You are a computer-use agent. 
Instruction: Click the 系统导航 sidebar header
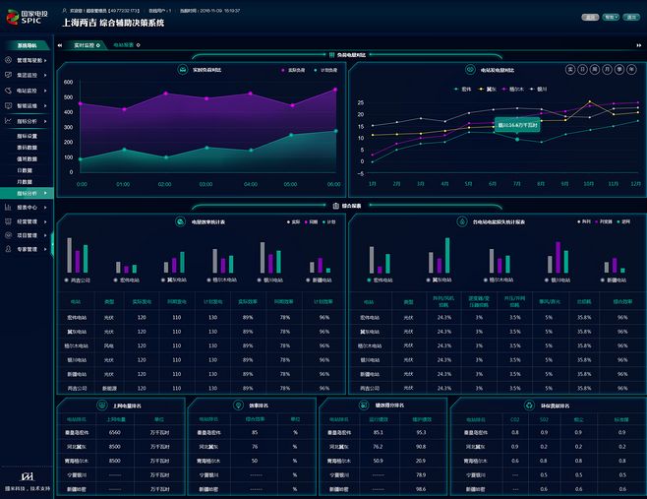click(26, 45)
